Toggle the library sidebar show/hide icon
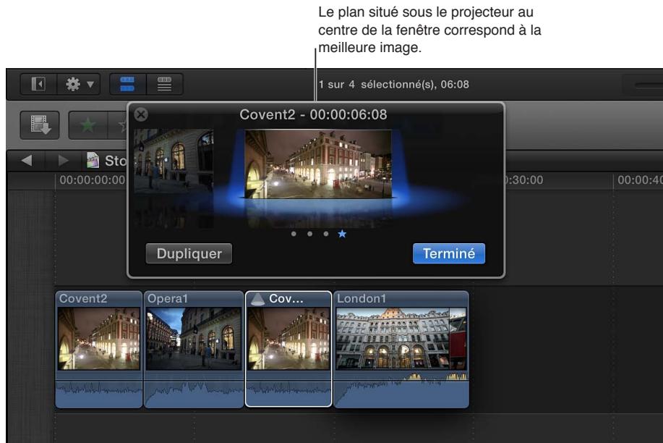Image resolution: width=663 pixels, height=443 pixels. (38, 84)
